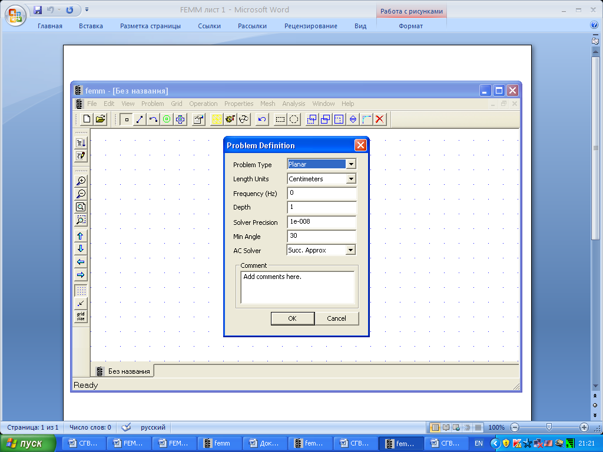603x452 pixels.
Task: Open the Word Разметка страницы ribbon tab
Action: point(150,26)
